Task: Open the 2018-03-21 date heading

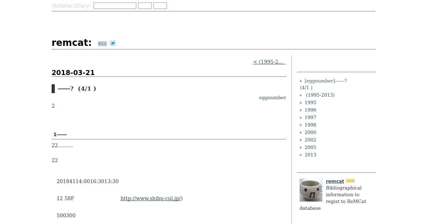Action: point(73,73)
